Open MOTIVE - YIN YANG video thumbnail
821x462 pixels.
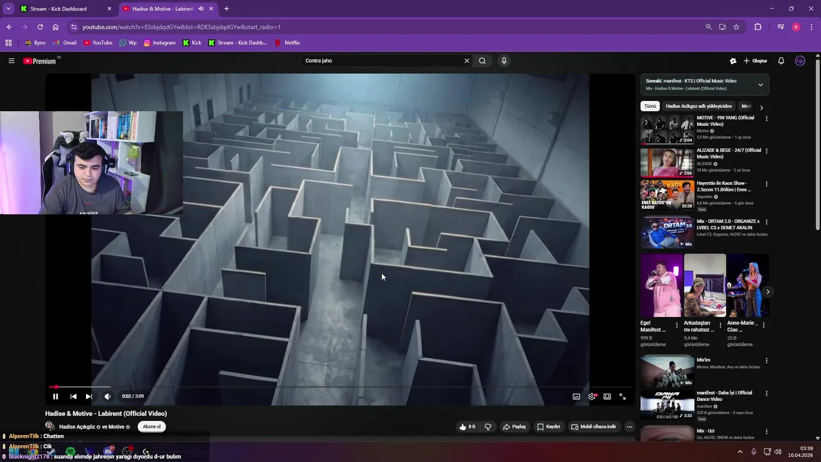[667, 130]
